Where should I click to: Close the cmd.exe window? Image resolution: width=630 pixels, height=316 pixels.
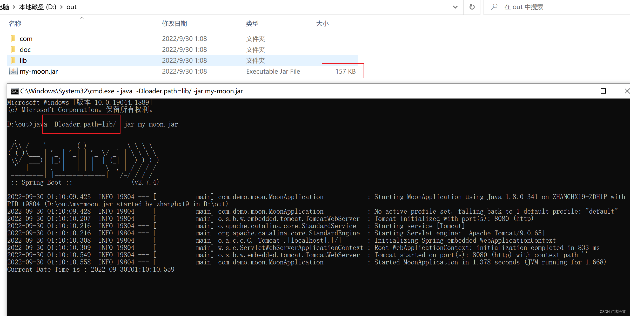627,91
